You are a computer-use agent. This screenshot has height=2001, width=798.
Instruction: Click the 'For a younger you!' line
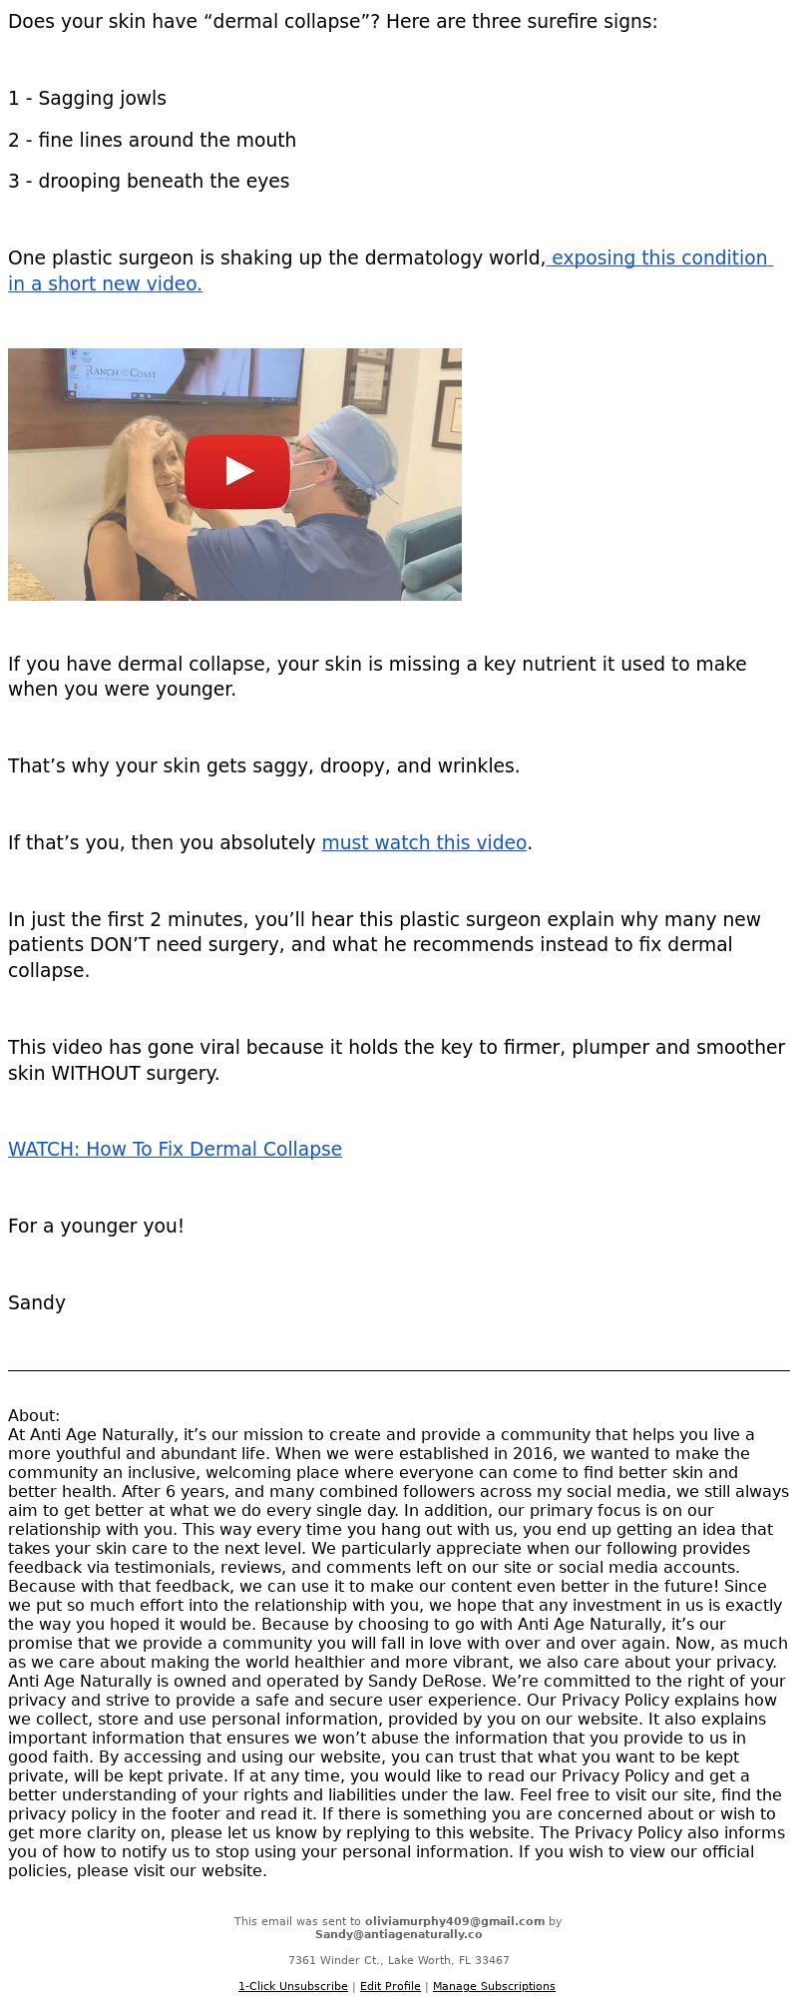[x=96, y=1226]
